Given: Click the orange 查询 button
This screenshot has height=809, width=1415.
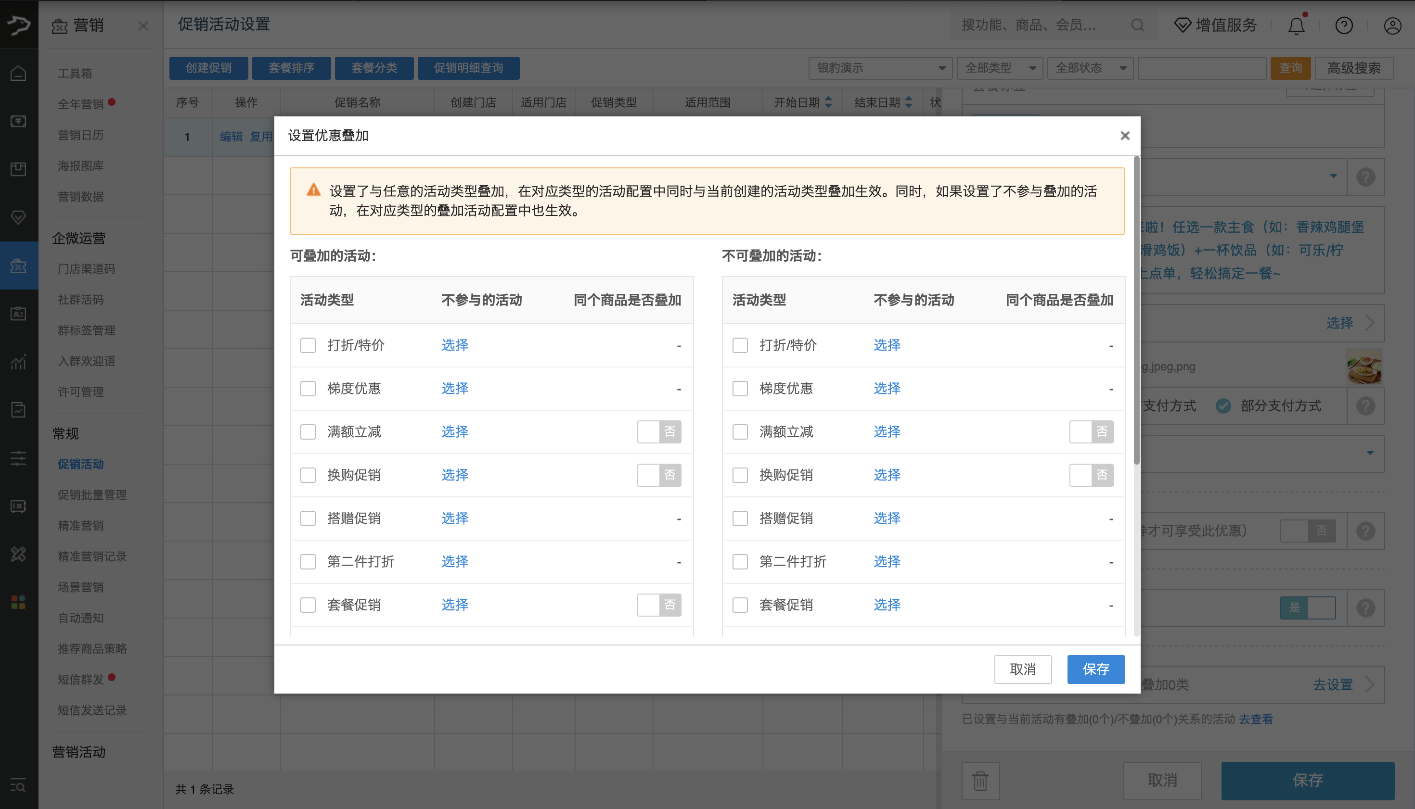Looking at the screenshot, I should tap(1290, 68).
